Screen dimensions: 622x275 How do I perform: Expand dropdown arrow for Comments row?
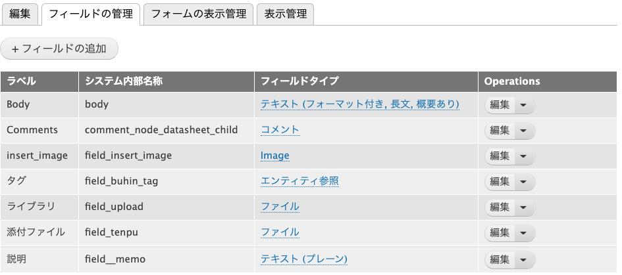pos(524,130)
